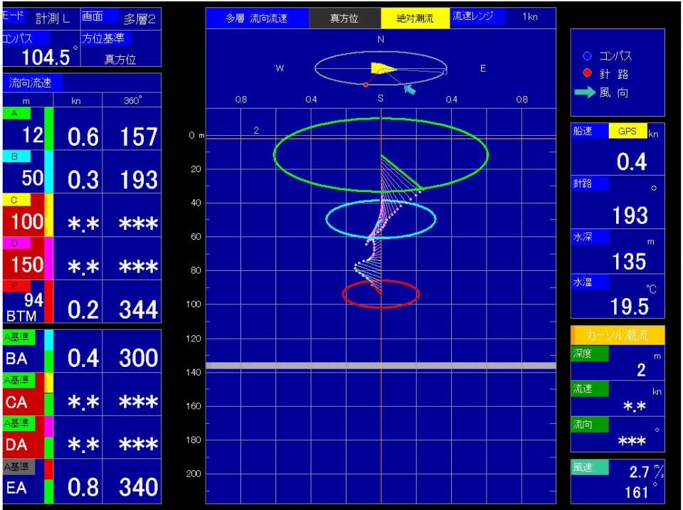
Task: Click wind direction value 161
Action: pyautogui.click(x=636, y=493)
